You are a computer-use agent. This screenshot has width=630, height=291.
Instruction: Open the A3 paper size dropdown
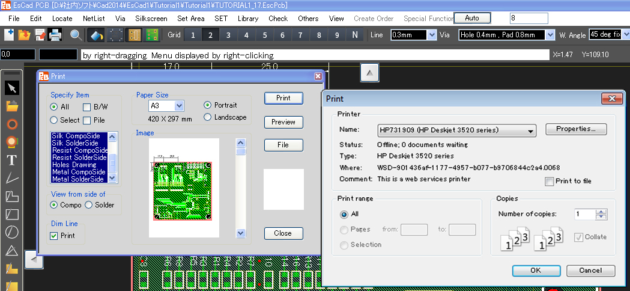(x=180, y=106)
